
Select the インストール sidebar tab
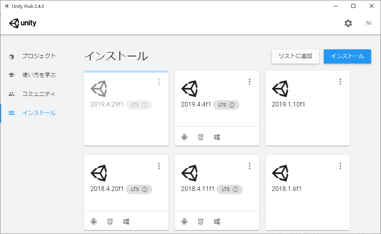tap(39, 113)
